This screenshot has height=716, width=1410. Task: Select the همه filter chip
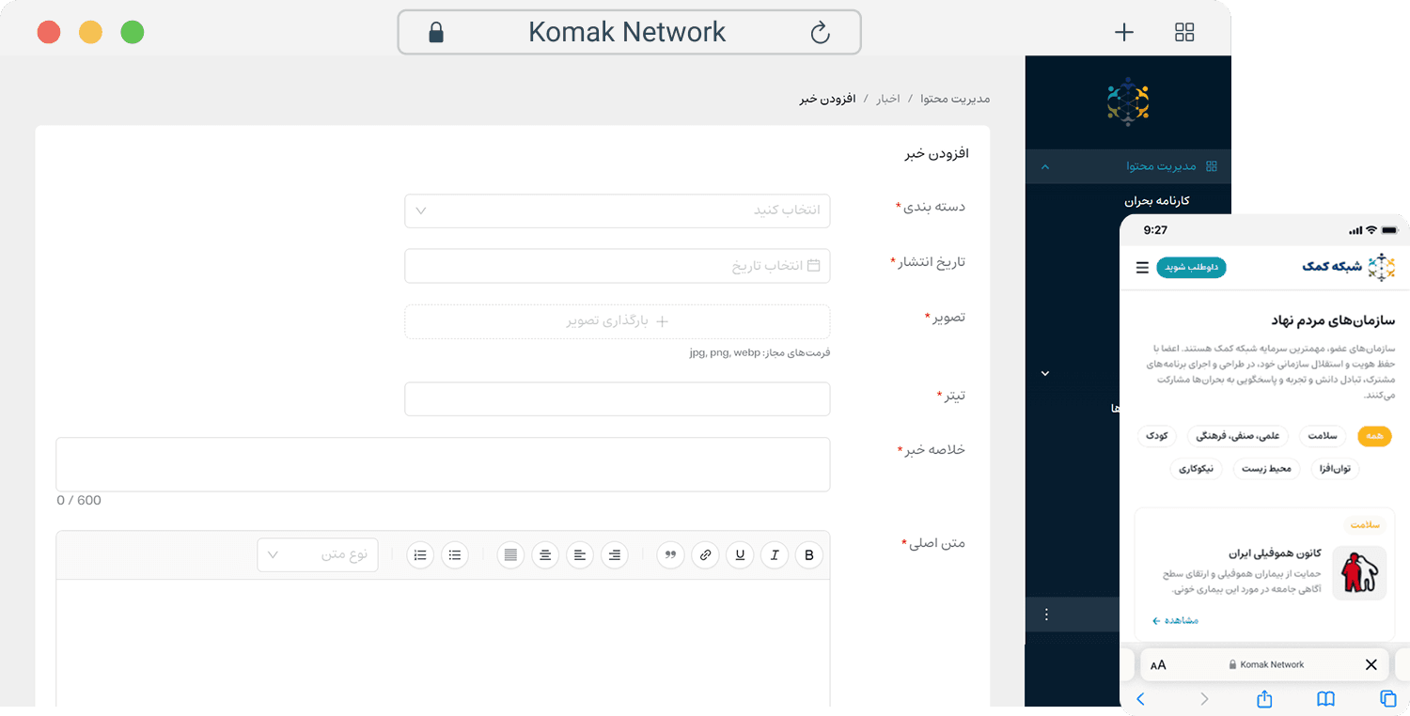(1374, 436)
